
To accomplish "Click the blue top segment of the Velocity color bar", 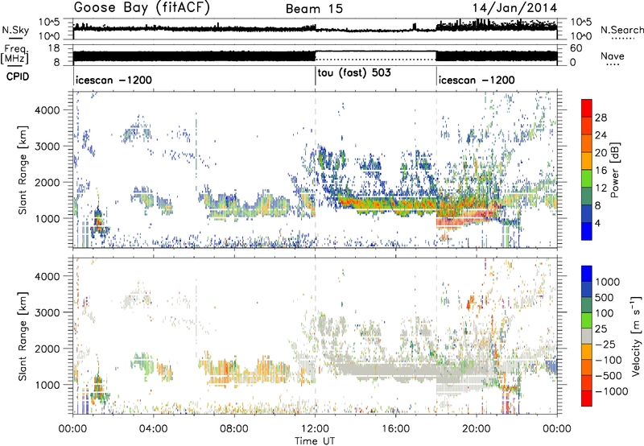I will point(587,274).
